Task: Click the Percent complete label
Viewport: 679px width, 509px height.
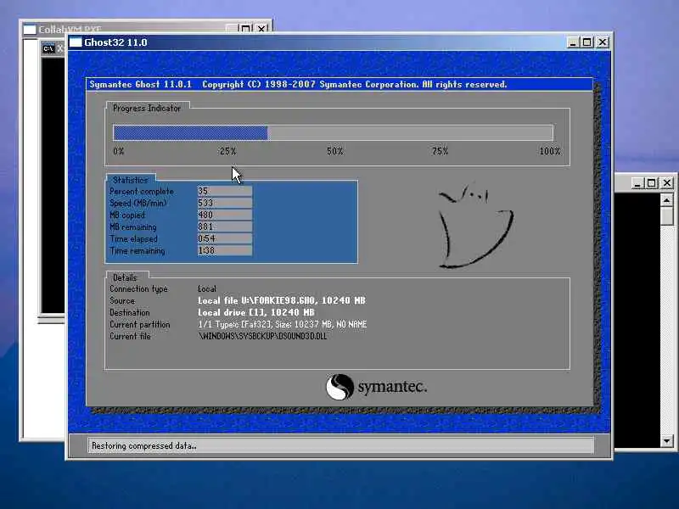Action: [x=142, y=192]
